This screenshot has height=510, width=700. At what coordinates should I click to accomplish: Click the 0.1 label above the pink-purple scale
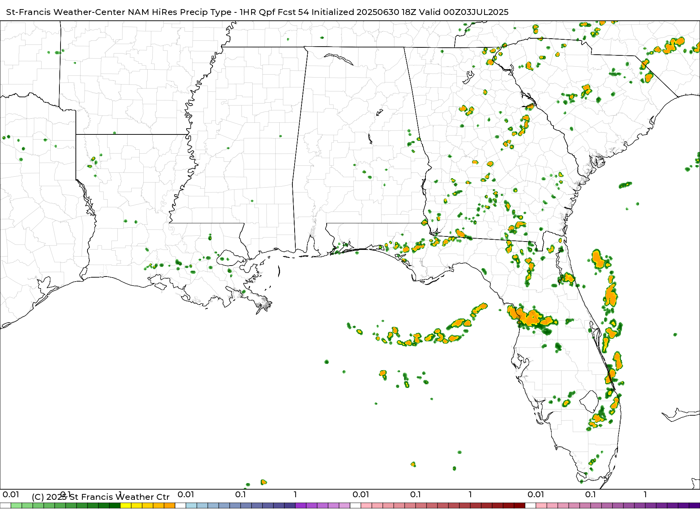pyautogui.click(x=591, y=494)
